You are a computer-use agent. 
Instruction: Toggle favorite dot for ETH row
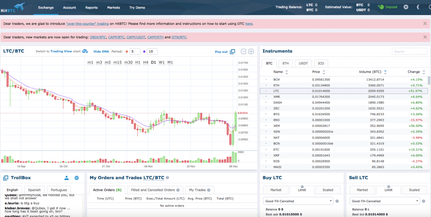tap(266, 86)
